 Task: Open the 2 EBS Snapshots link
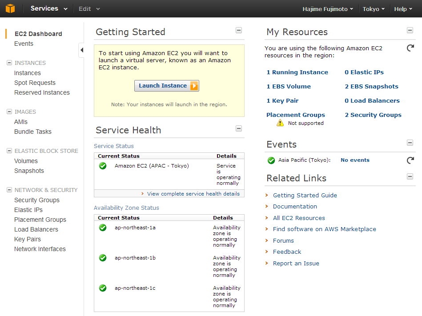pyautogui.click(x=371, y=86)
